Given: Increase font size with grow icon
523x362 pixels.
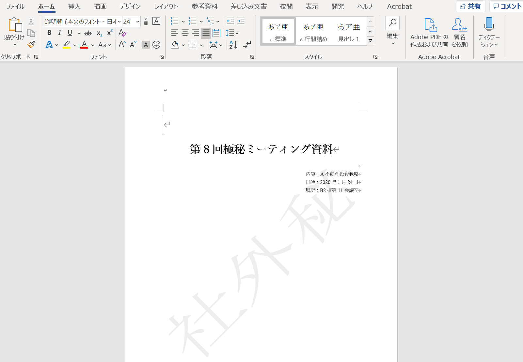Looking at the screenshot, I should coord(122,44).
